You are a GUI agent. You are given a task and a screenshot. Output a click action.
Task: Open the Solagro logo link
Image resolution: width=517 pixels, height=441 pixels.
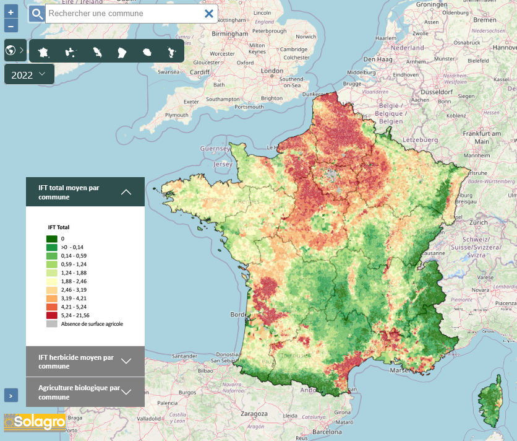[x=35, y=422]
